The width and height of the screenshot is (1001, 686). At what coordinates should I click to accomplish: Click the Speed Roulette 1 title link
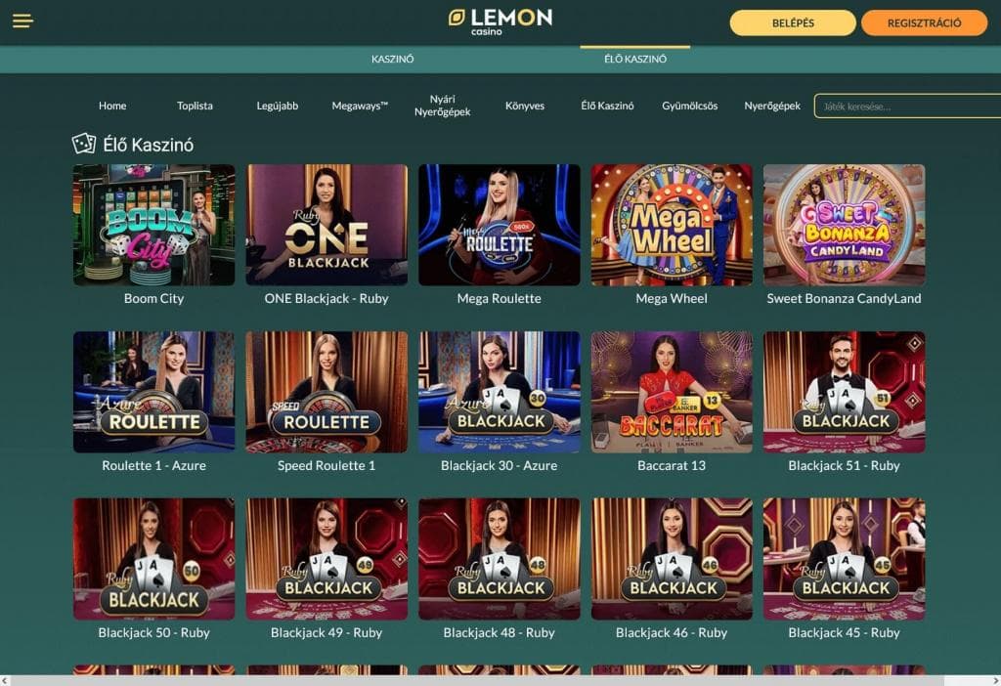point(326,466)
